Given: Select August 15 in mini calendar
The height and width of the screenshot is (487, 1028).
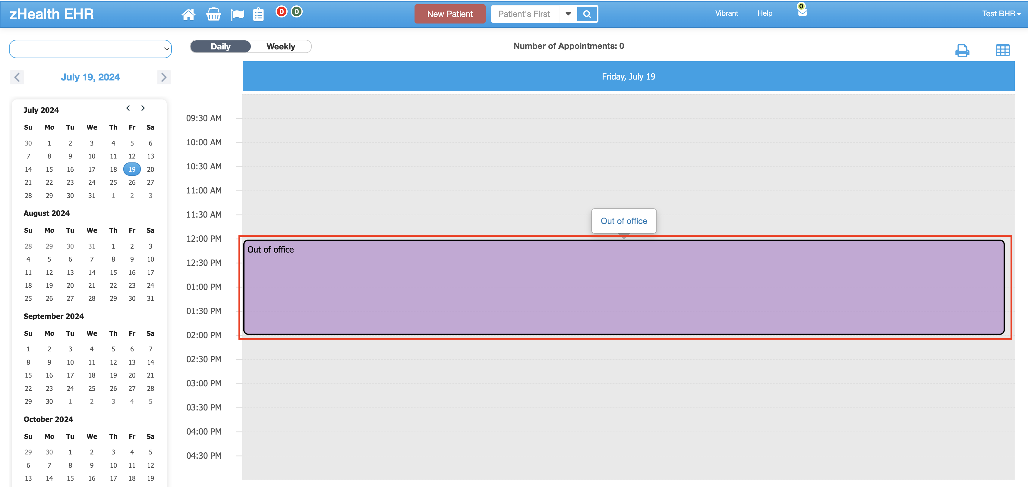Looking at the screenshot, I should point(113,272).
